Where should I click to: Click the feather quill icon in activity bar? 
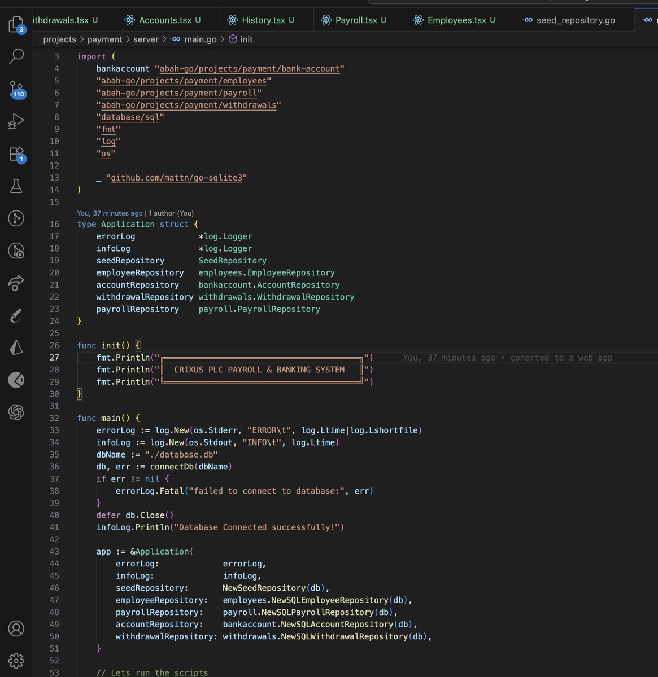click(16, 315)
